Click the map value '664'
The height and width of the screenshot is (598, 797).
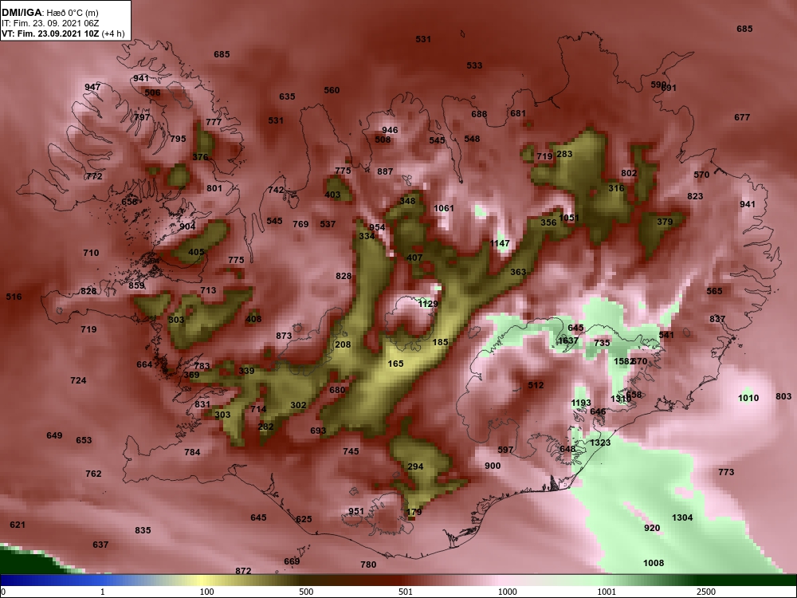[144, 364]
